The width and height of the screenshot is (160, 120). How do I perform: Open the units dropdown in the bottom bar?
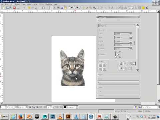pos(6,107)
